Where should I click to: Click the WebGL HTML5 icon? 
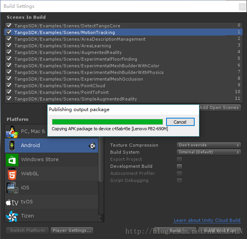[12, 174]
